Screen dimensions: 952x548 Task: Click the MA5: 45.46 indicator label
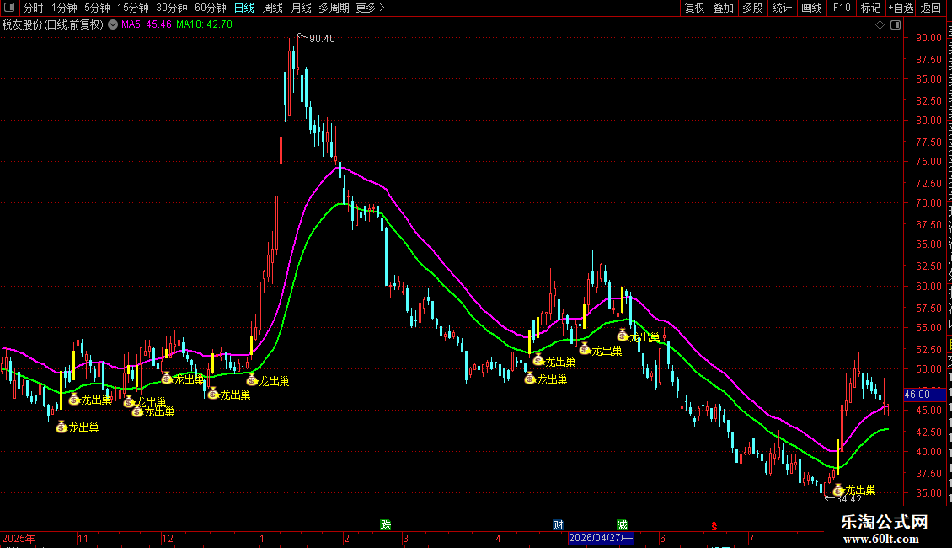tap(147, 24)
